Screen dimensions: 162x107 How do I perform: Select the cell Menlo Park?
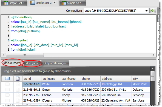click(x=141, y=84)
